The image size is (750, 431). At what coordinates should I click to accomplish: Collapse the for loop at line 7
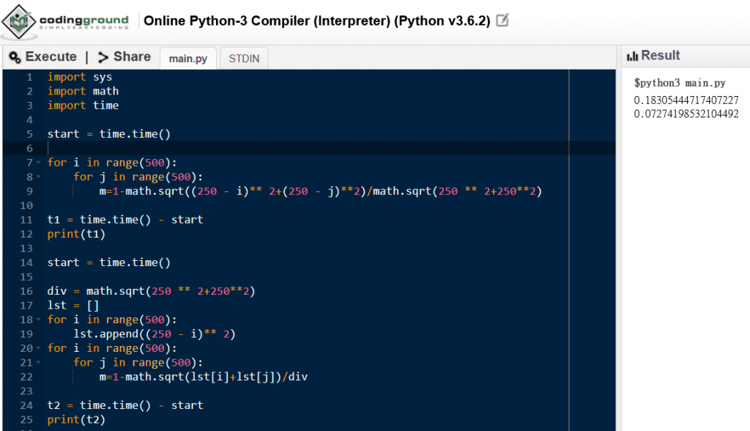click(38, 163)
